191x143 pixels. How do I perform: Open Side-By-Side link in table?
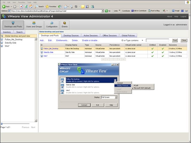point(48,52)
